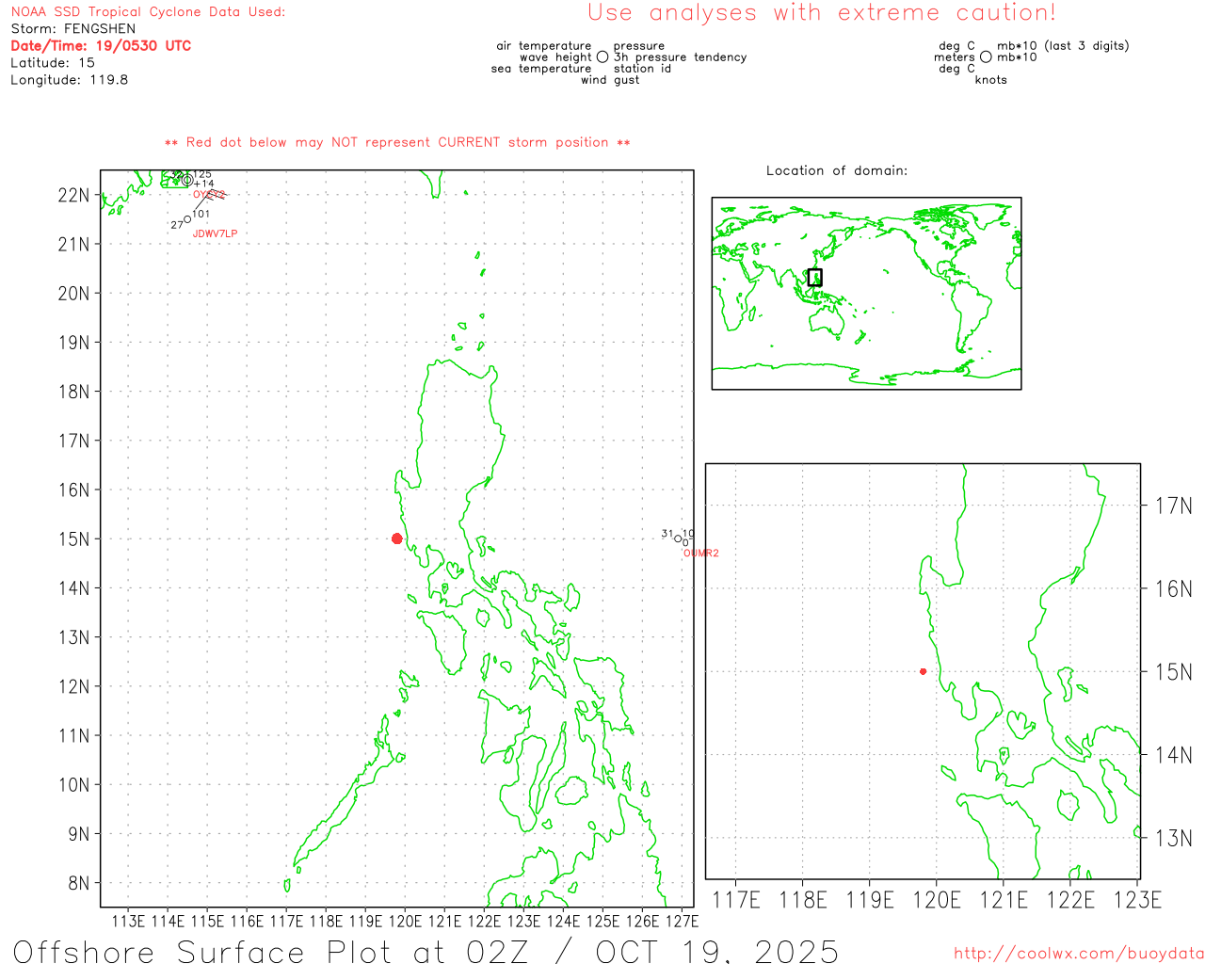Click the 15N latitude axis label on main map

point(73,539)
